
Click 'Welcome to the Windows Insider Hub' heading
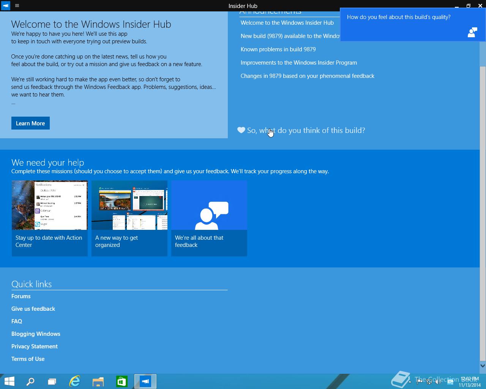(91, 24)
